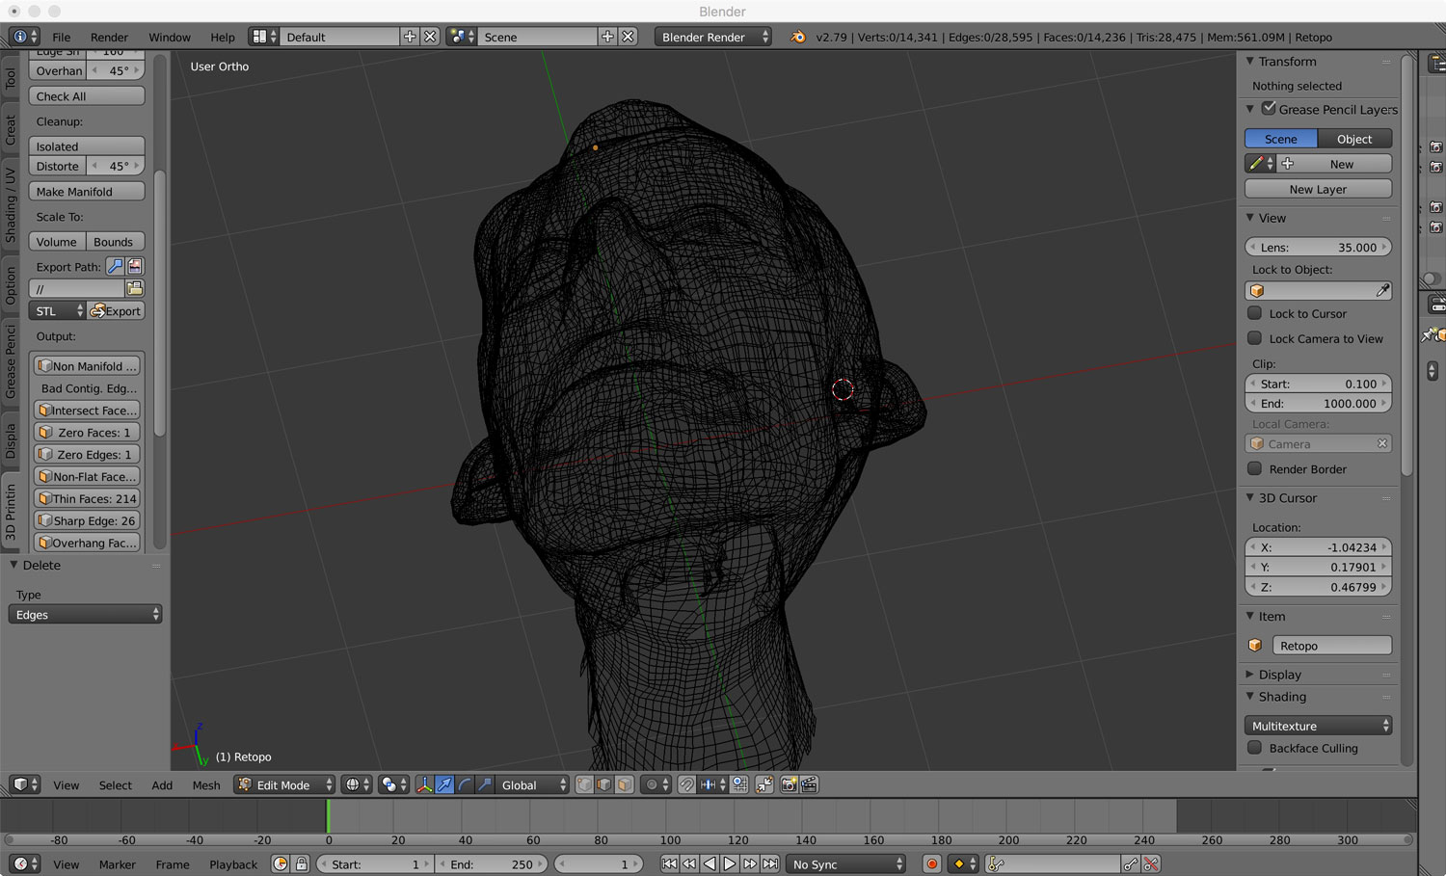Enable Lock Camera to View checkbox
The image size is (1446, 876).
[1255, 338]
